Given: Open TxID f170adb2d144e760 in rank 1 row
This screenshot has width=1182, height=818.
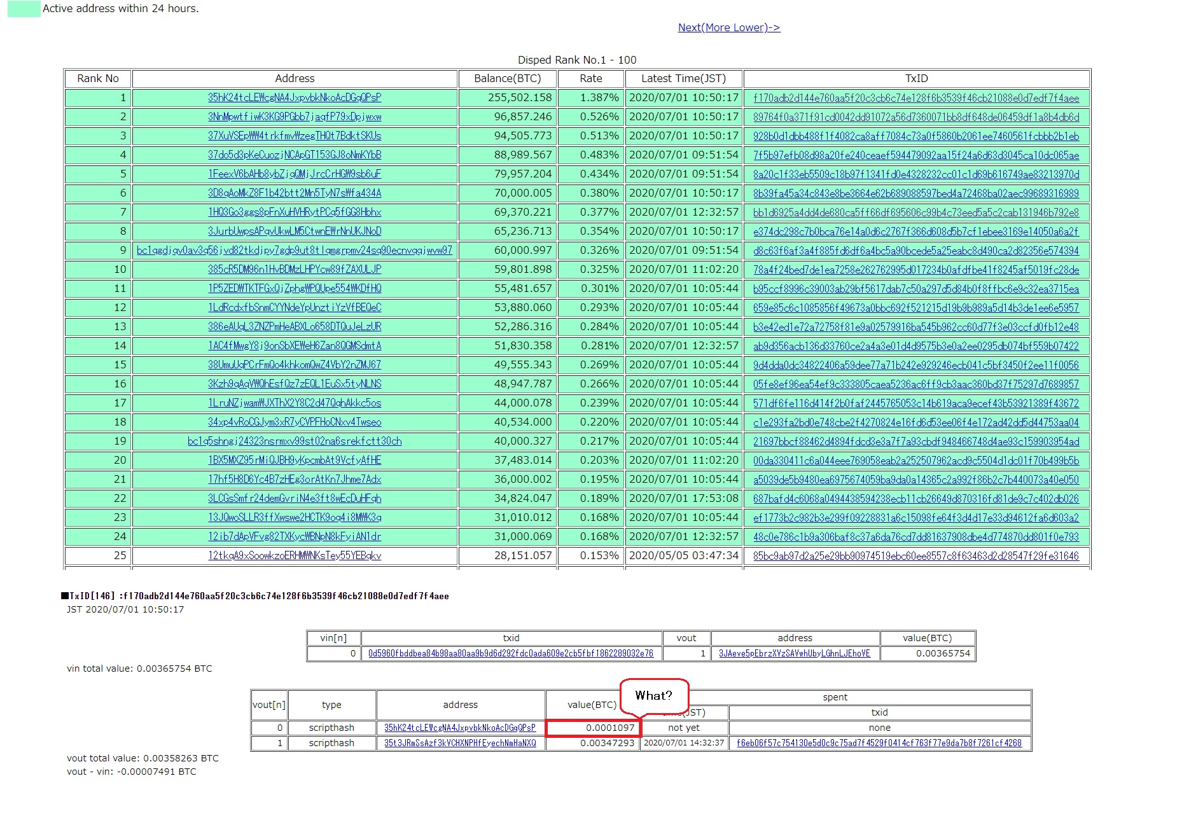Looking at the screenshot, I should (x=916, y=97).
